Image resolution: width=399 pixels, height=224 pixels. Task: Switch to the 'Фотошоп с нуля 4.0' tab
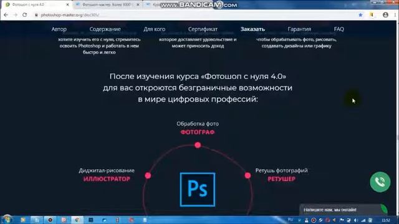pyautogui.click(x=37, y=4)
